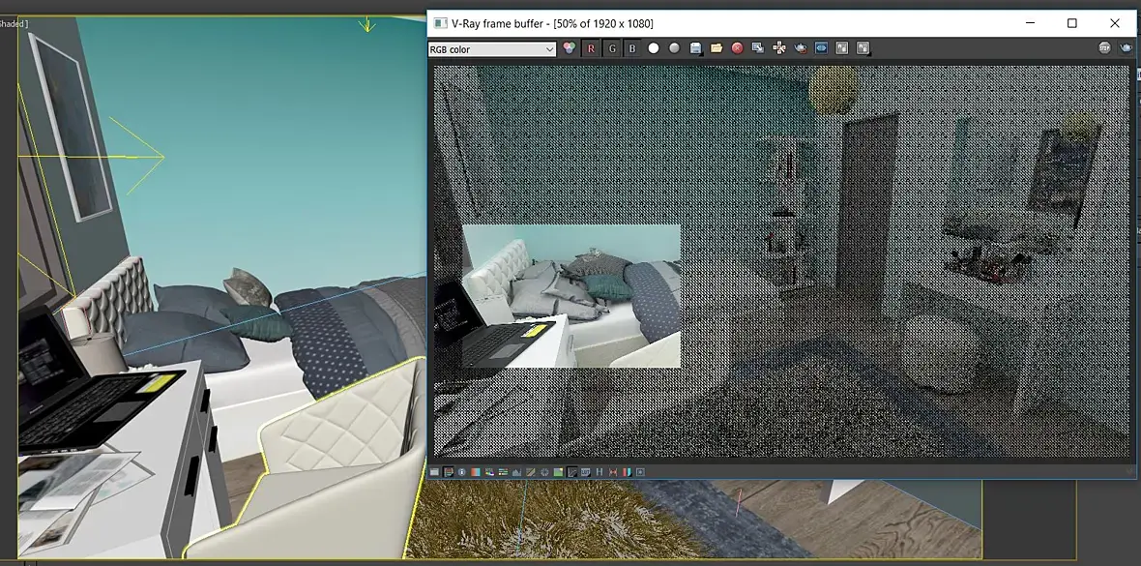Viewport: 1141px width, 566px height.
Task: Click the multicolor levels bottom icon
Action: point(489,472)
